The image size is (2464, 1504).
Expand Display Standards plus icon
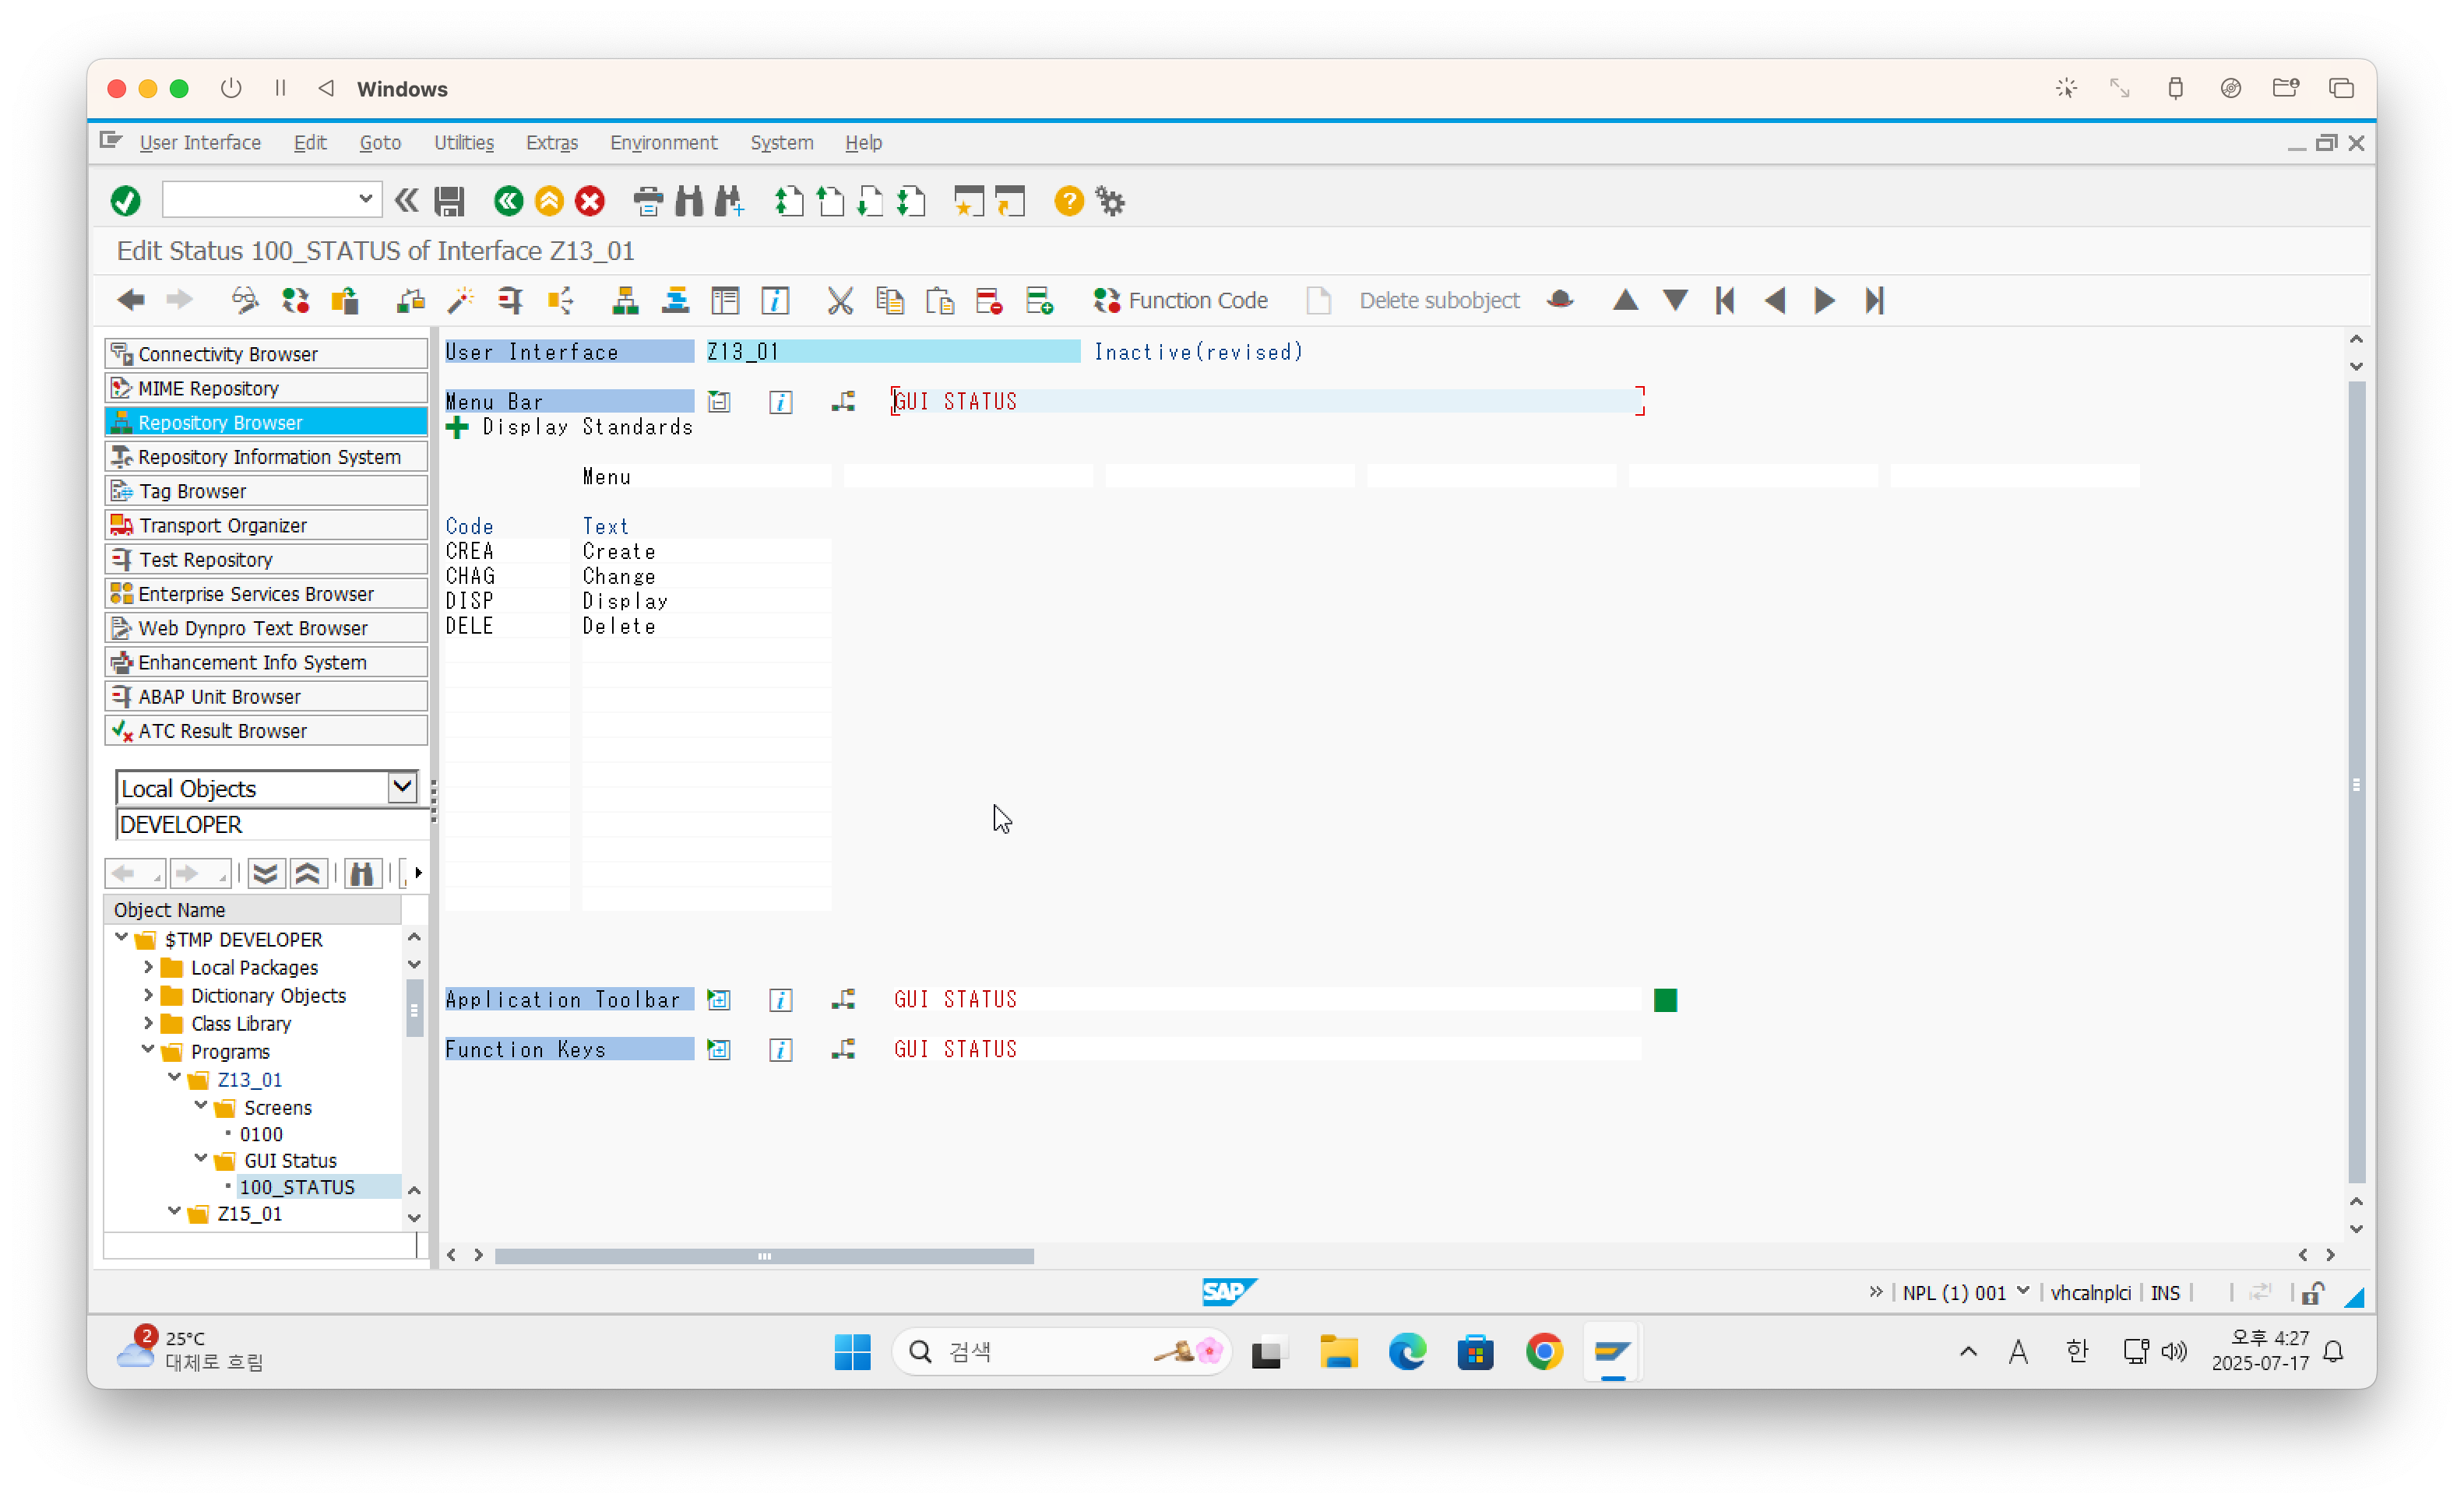(457, 427)
